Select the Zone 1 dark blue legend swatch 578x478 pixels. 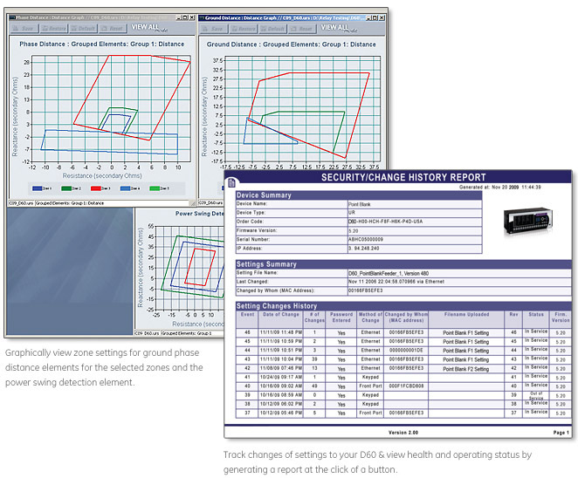click(x=38, y=188)
